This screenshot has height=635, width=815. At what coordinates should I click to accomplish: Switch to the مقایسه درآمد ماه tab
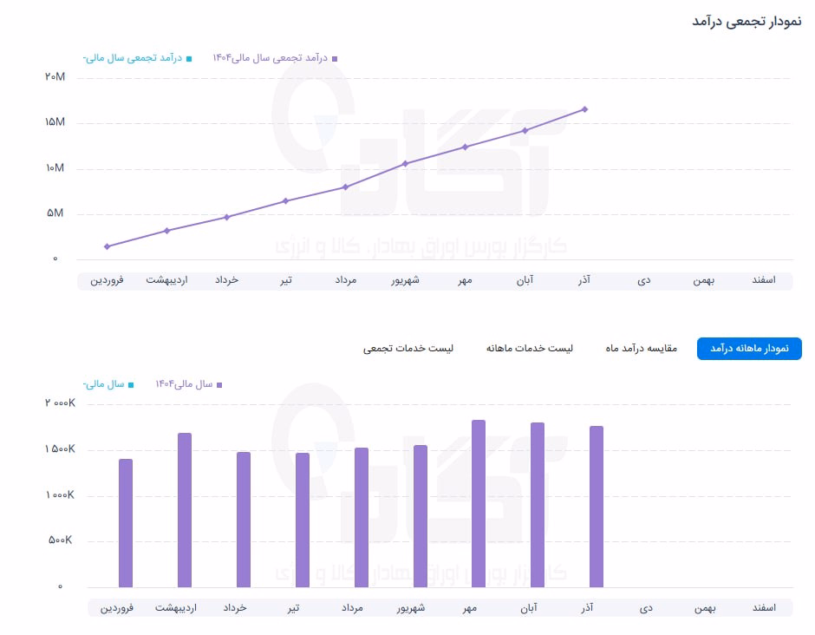[641, 349]
